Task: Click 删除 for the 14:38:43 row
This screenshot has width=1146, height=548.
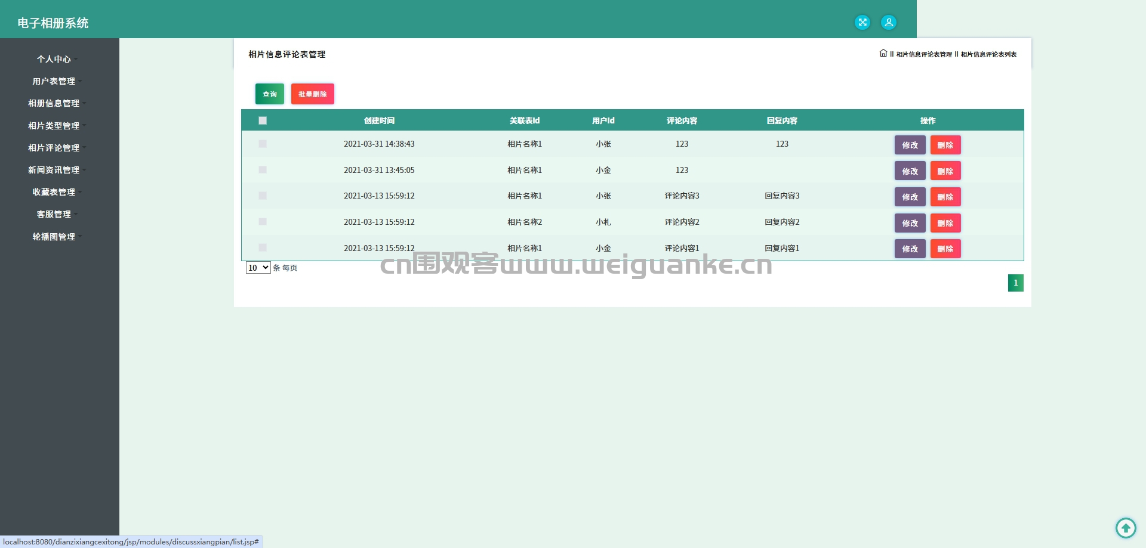Action: (945, 145)
